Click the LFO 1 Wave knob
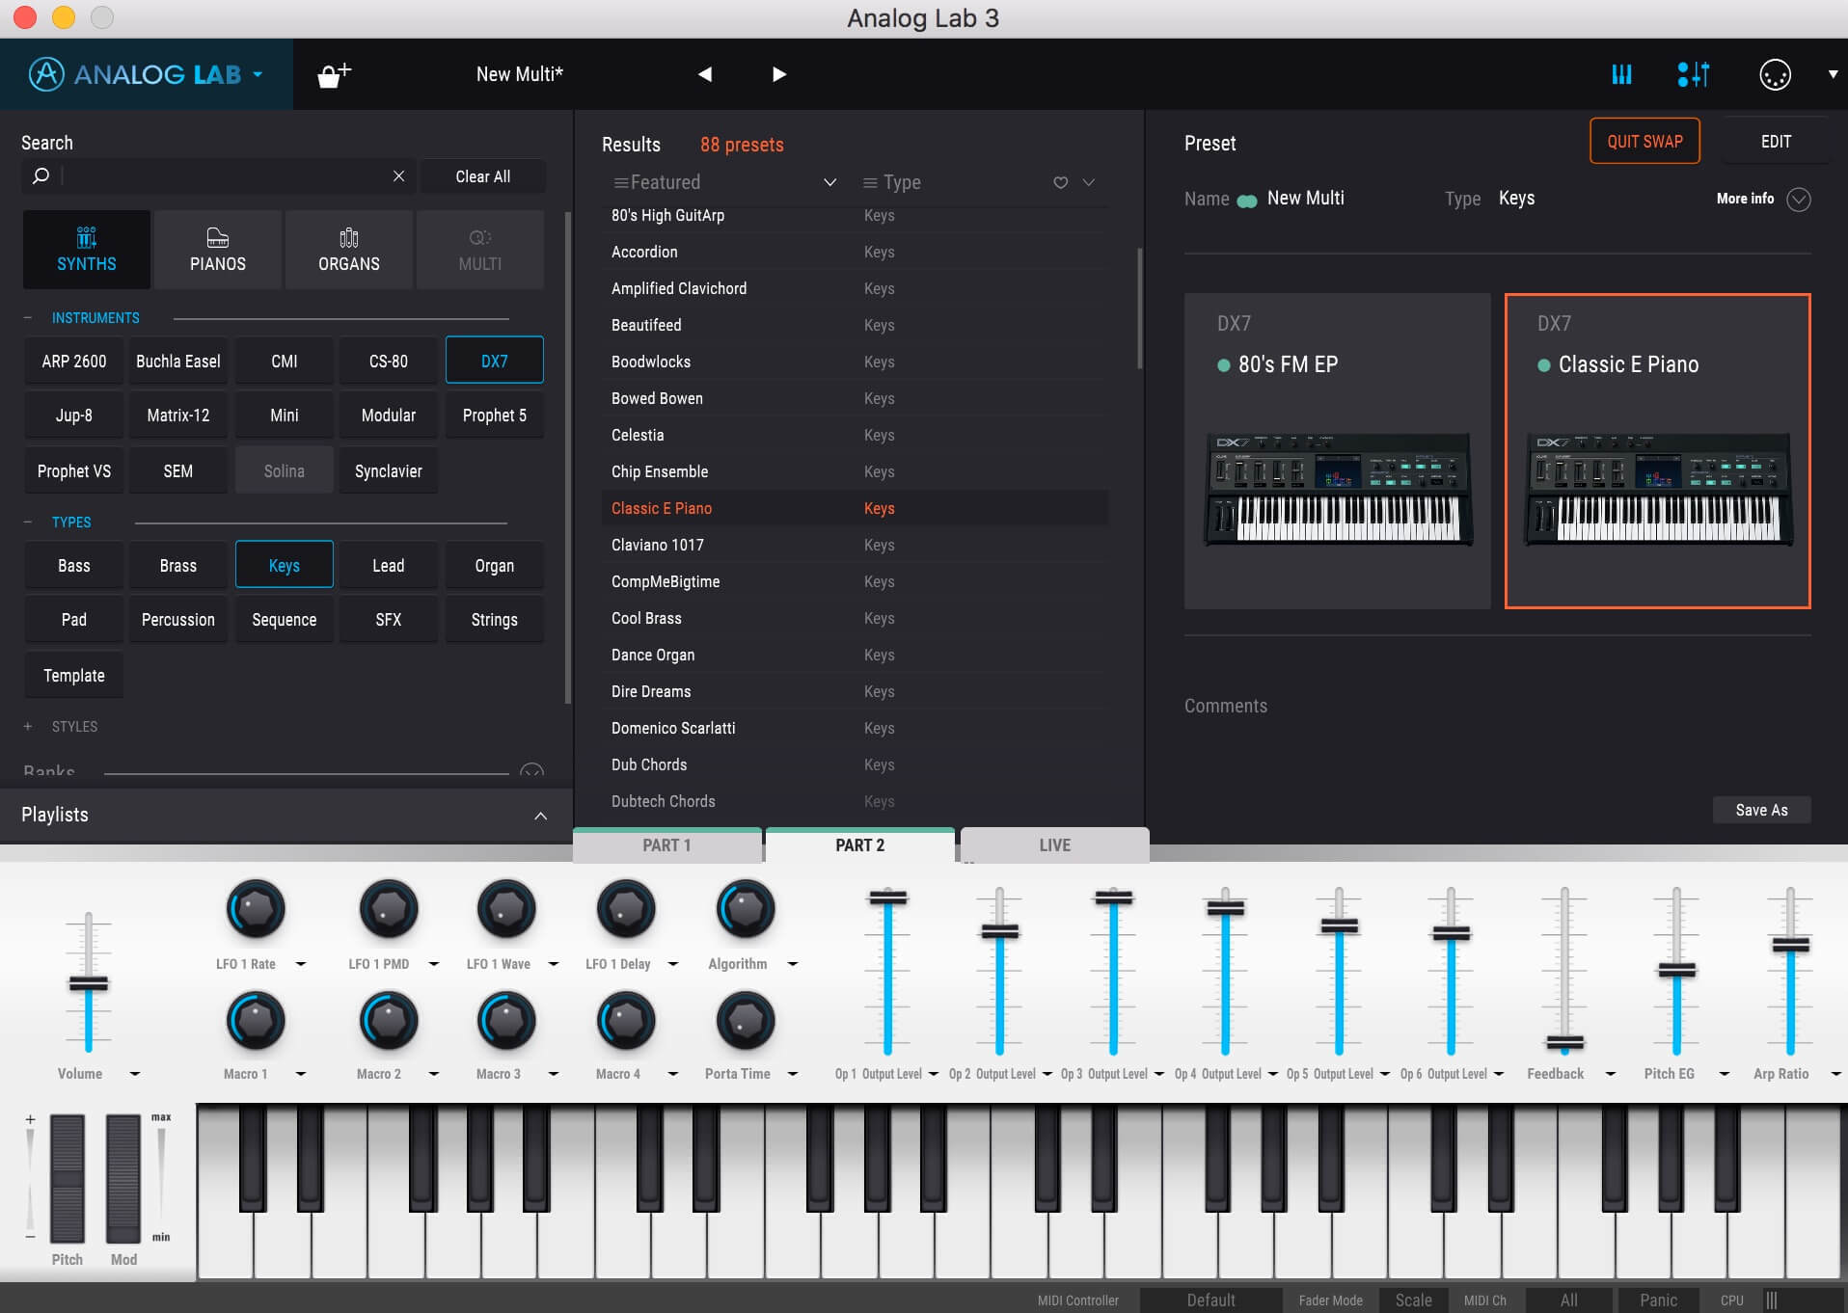1848x1313 pixels. tap(506, 908)
